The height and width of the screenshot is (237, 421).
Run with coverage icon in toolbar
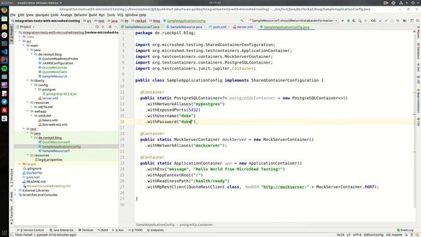point(354,20)
